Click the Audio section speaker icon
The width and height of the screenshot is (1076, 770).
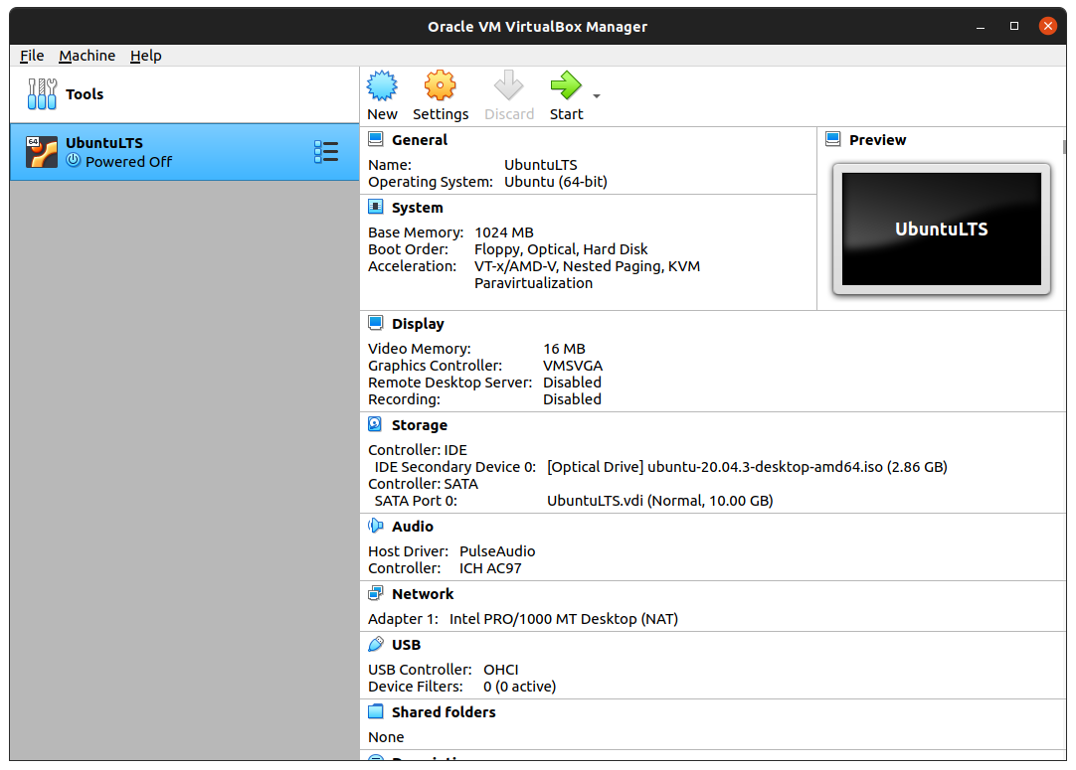point(375,527)
